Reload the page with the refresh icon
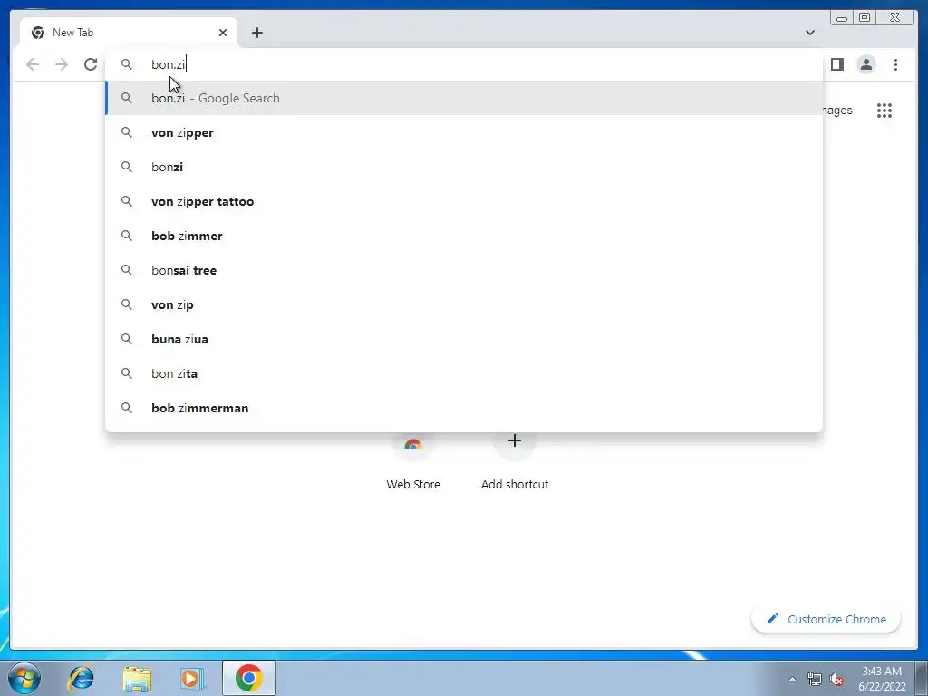 tap(91, 64)
